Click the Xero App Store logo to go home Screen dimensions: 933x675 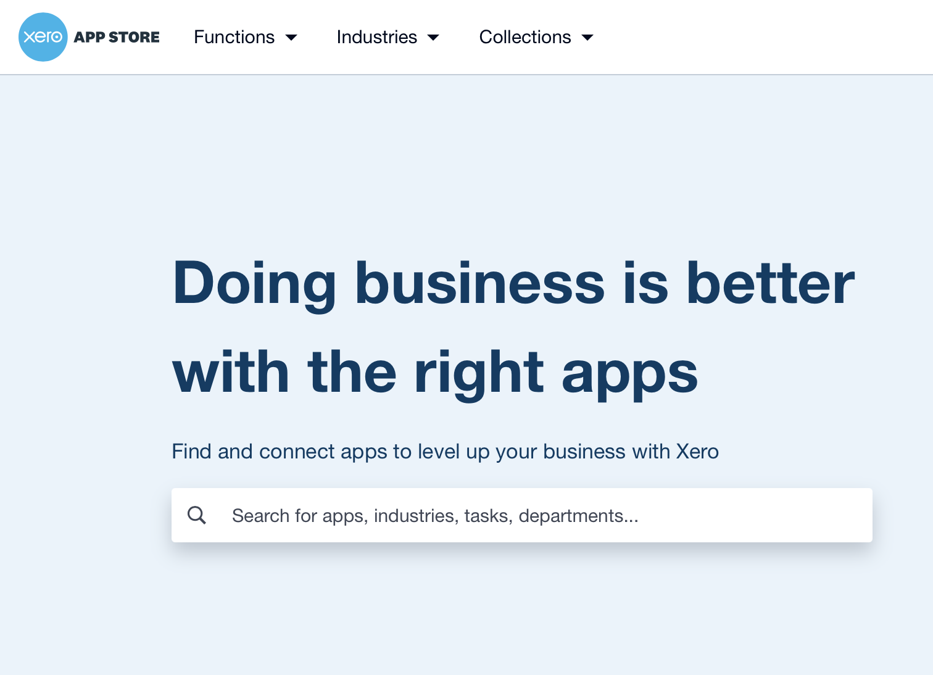point(89,37)
